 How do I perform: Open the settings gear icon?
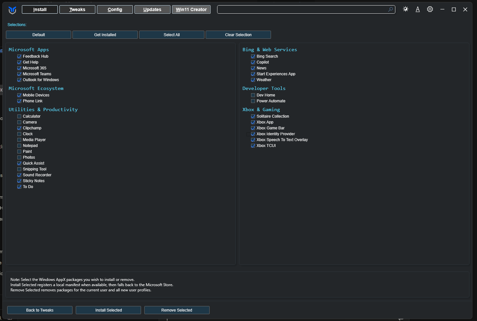pos(430,9)
